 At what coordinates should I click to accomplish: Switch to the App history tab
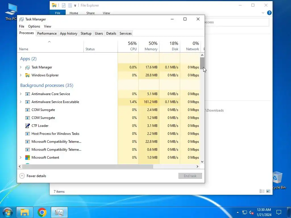pyautogui.click(x=68, y=33)
